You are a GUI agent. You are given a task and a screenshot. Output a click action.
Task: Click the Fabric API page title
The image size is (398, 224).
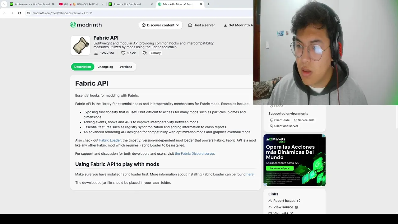(x=106, y=38)
